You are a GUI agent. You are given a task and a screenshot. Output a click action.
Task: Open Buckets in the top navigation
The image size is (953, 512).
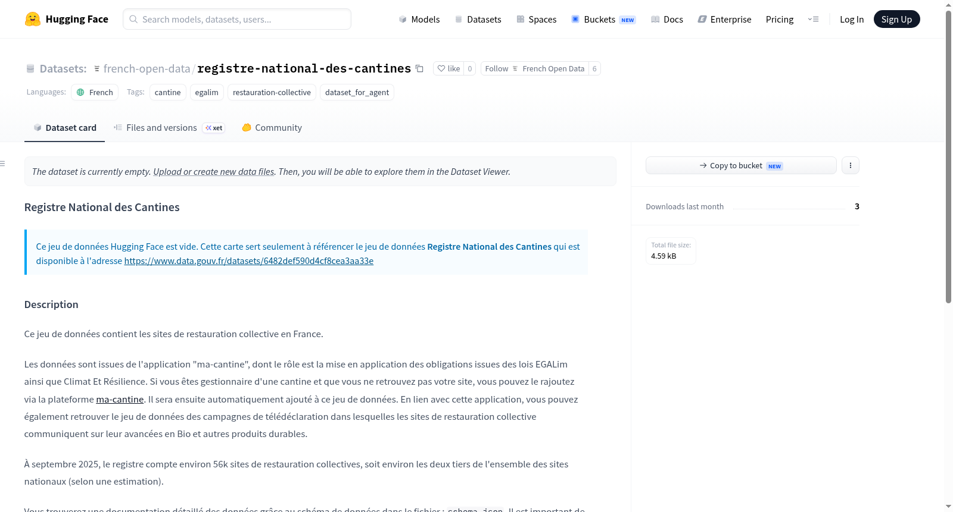(x=603, y=19)
